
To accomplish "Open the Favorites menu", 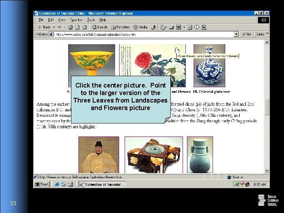I will click(76, 20).
